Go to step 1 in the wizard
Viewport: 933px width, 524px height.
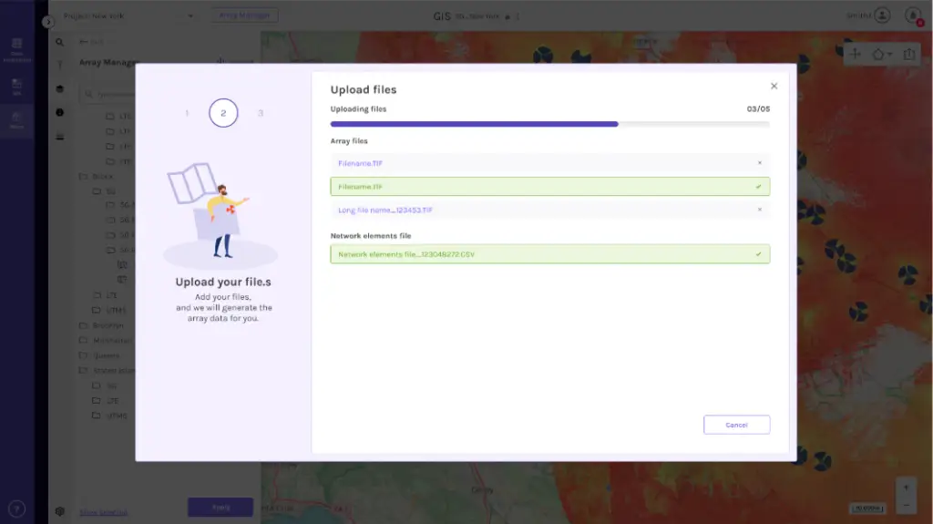coord(187,113)
